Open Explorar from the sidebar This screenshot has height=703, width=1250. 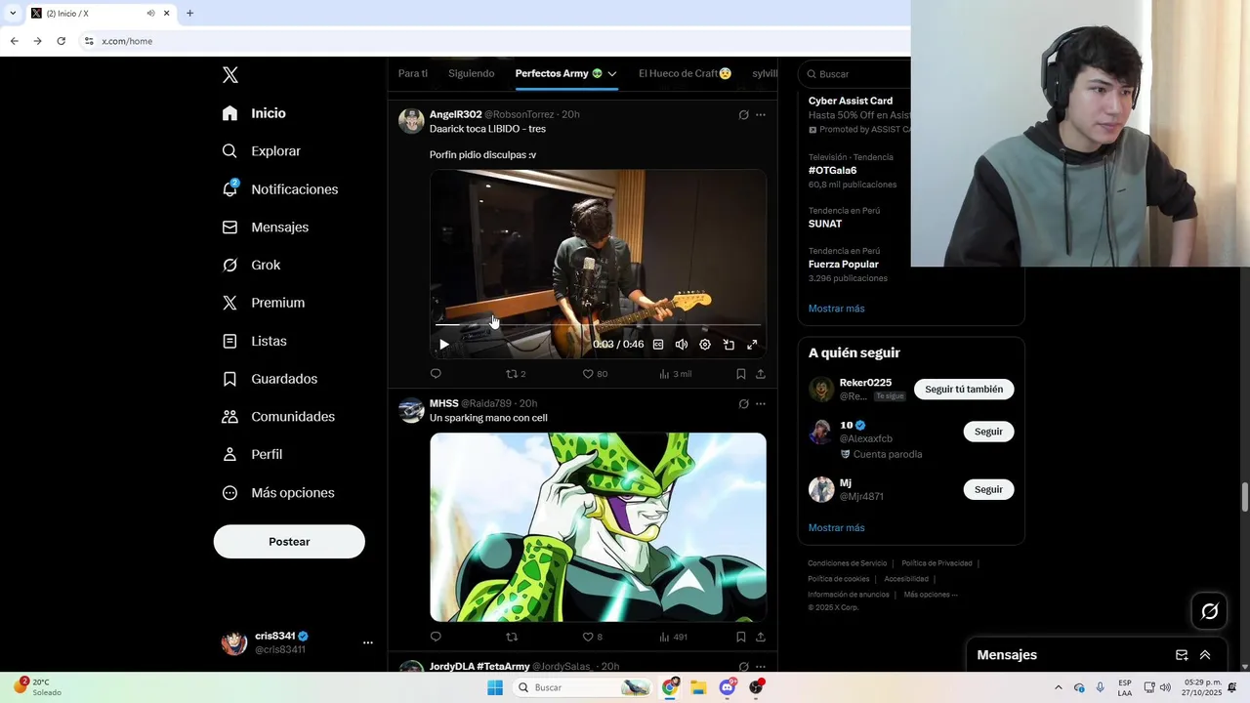pyautogui.click(x=261, y=151)
